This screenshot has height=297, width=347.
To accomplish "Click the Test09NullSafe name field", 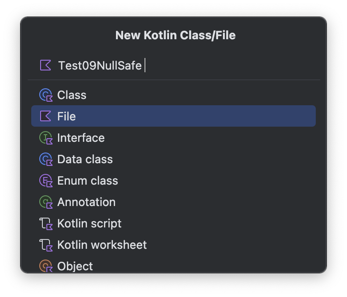I will [178, 66].
